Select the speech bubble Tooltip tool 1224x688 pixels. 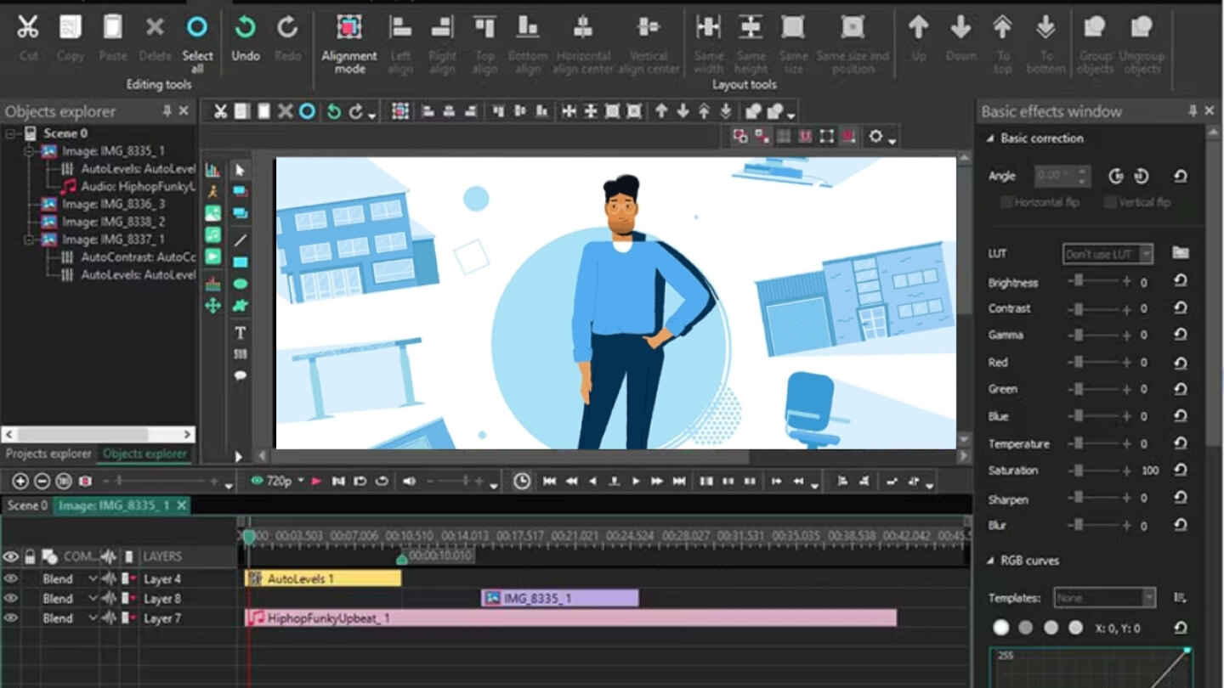click(240, 375)
